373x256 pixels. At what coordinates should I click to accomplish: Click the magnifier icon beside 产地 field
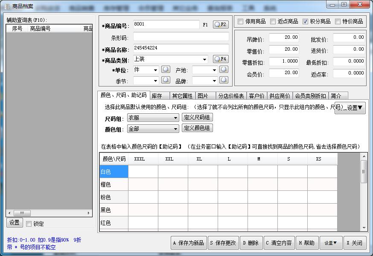[x=224, y=69]
